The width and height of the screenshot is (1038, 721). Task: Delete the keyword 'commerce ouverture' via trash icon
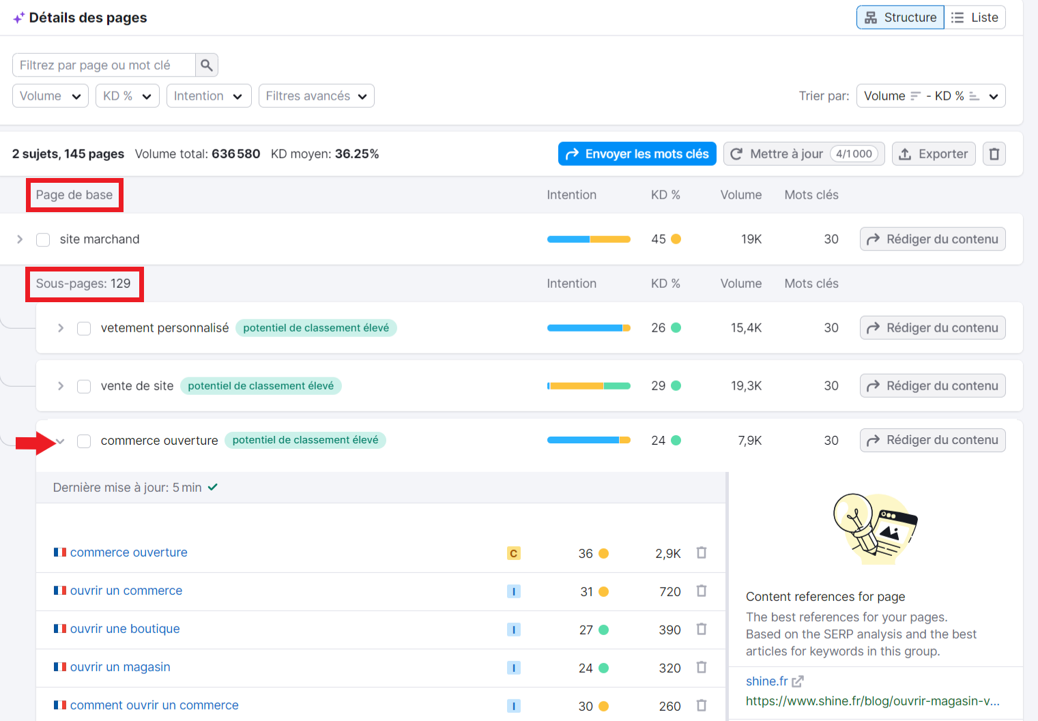click(x=701, y=553)
